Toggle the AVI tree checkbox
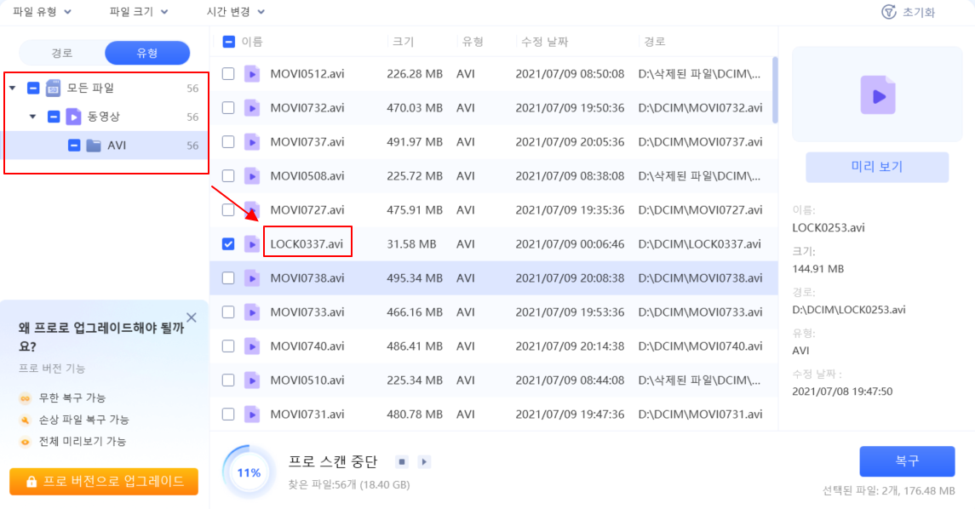The image size is (975, 509). tap(74, 146)
